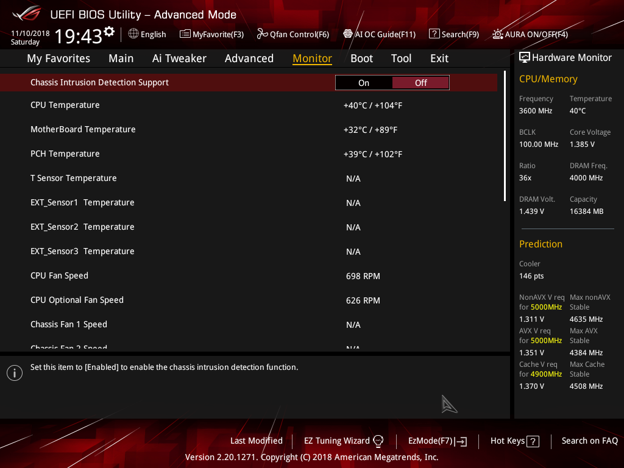
Task: Open the Boot menu tab
Action: click(361, 58)
